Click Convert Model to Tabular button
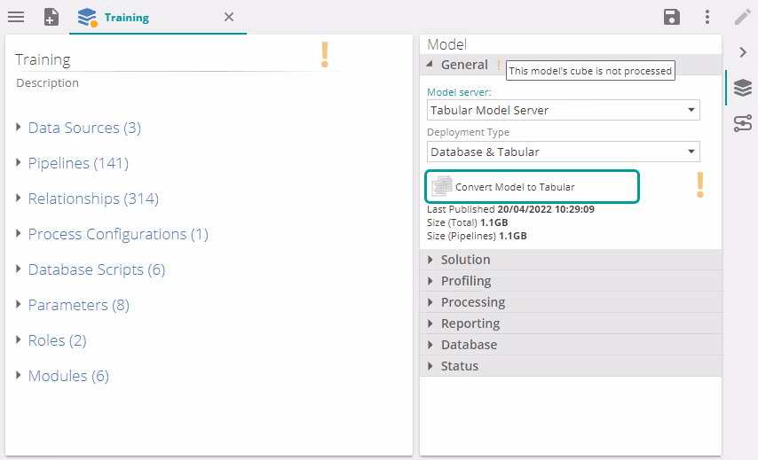 pos(532,187)
